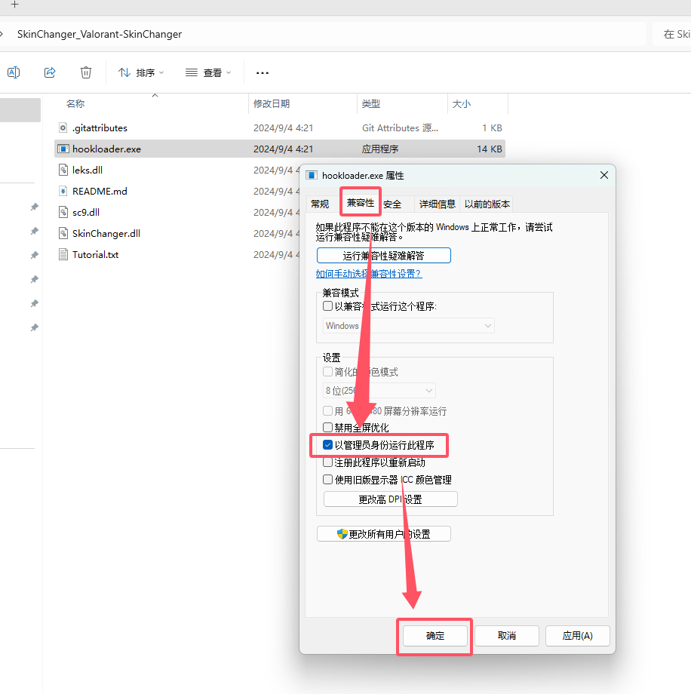Click the 更改高 DPI 设置 button
The width and height of the screenshot is (691, 694).
(x=391, y=499)
